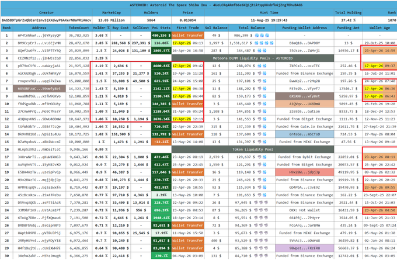Click the Sol balance 2,939 $
The image size is (397, 260).
pos(216,157)
